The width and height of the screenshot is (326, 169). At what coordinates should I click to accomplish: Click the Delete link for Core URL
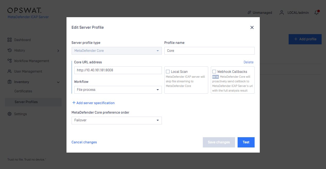249,62
